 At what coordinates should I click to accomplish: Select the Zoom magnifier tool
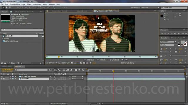click(x=10, y=8)
